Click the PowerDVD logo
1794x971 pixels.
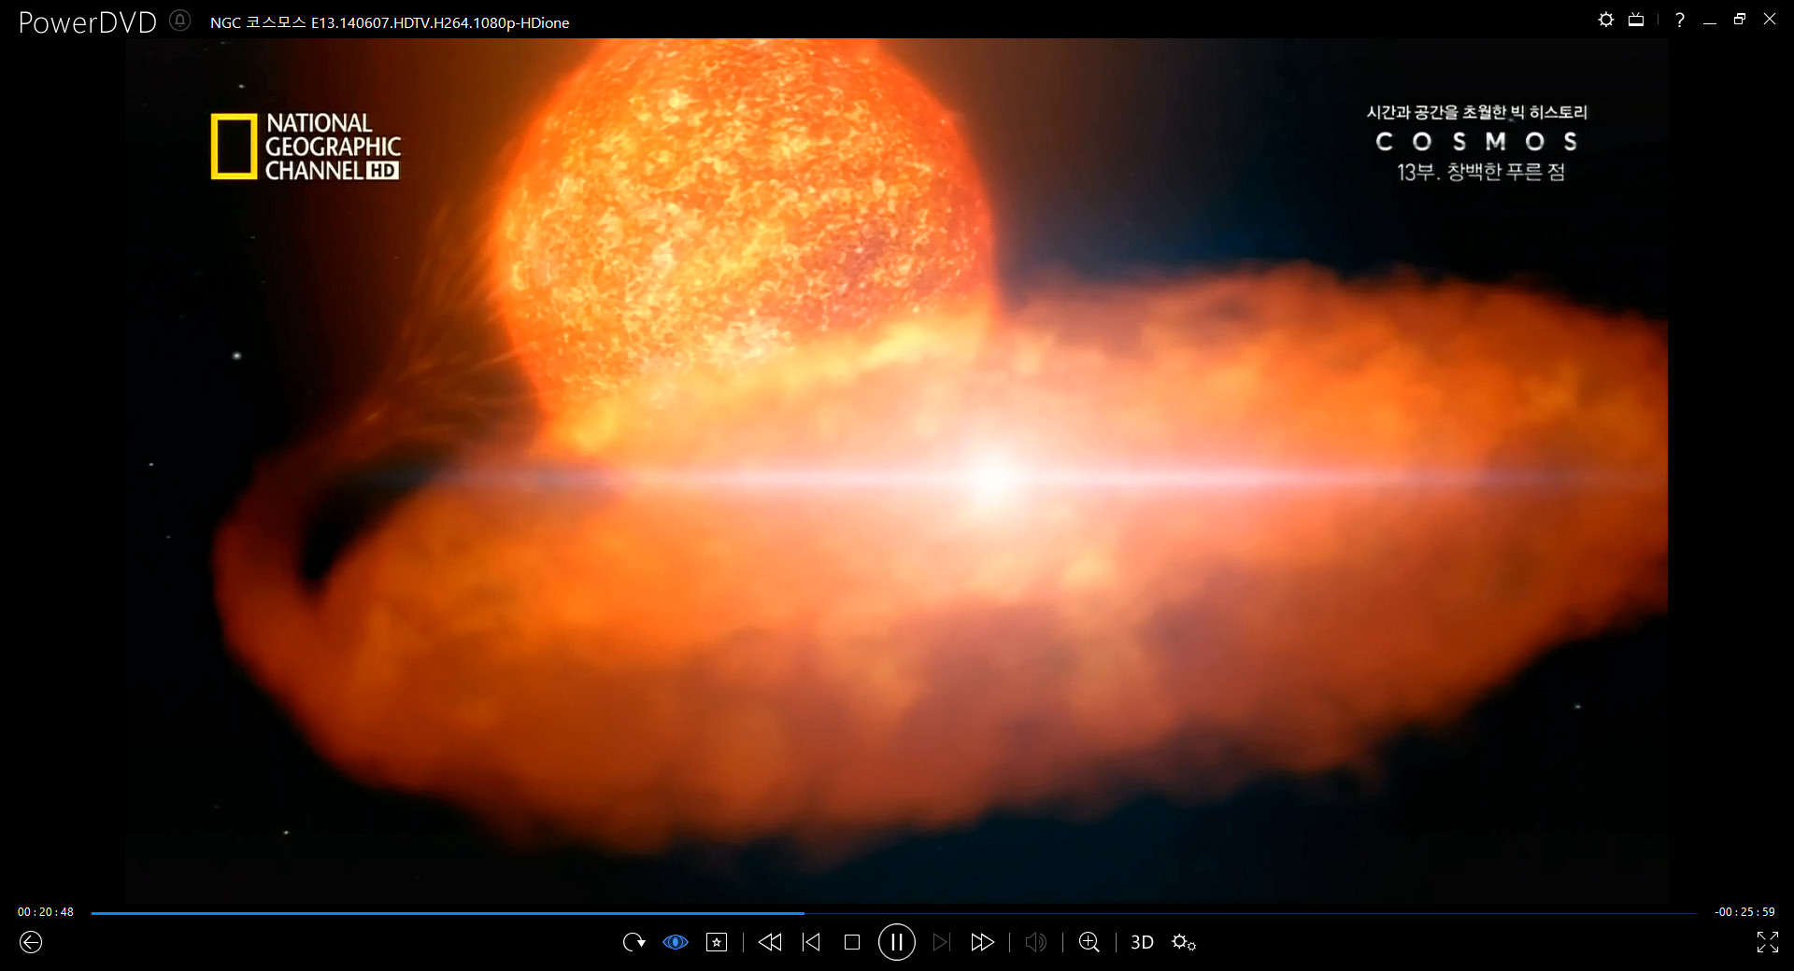point(88,22)
